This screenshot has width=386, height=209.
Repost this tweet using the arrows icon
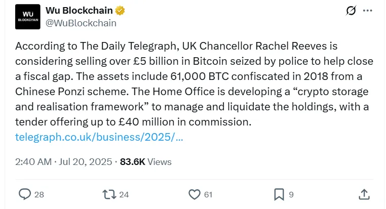click(x=108, y=194)
